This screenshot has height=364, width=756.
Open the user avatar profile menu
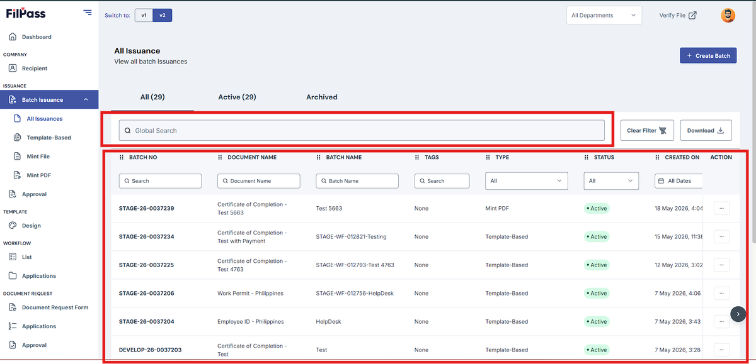tap(728, 16)
